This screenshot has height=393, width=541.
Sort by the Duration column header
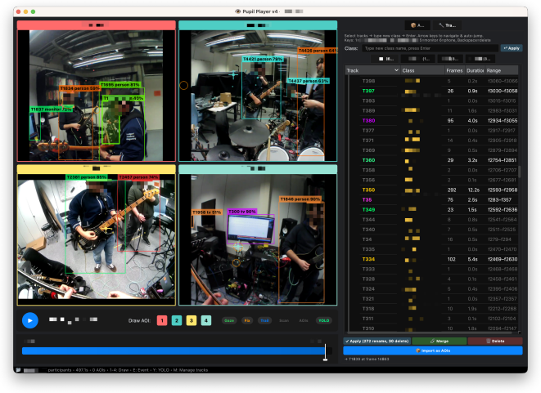click(x=475, y=70)
